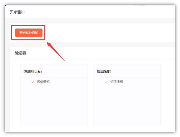This screenshot has width=180, height=137.
Task: Click empty body of 注册验证码 card
Action: point(54,106)
